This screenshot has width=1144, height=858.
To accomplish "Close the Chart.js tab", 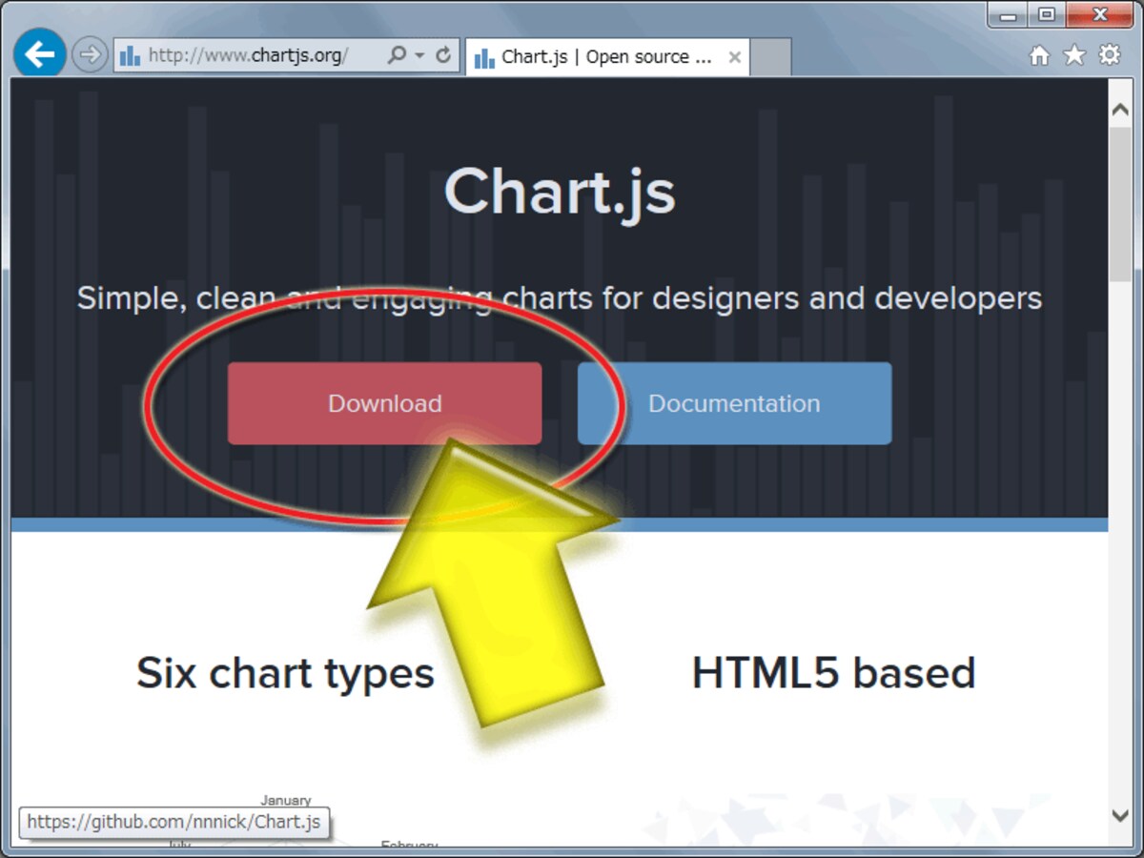I will [x=734, y=57].
